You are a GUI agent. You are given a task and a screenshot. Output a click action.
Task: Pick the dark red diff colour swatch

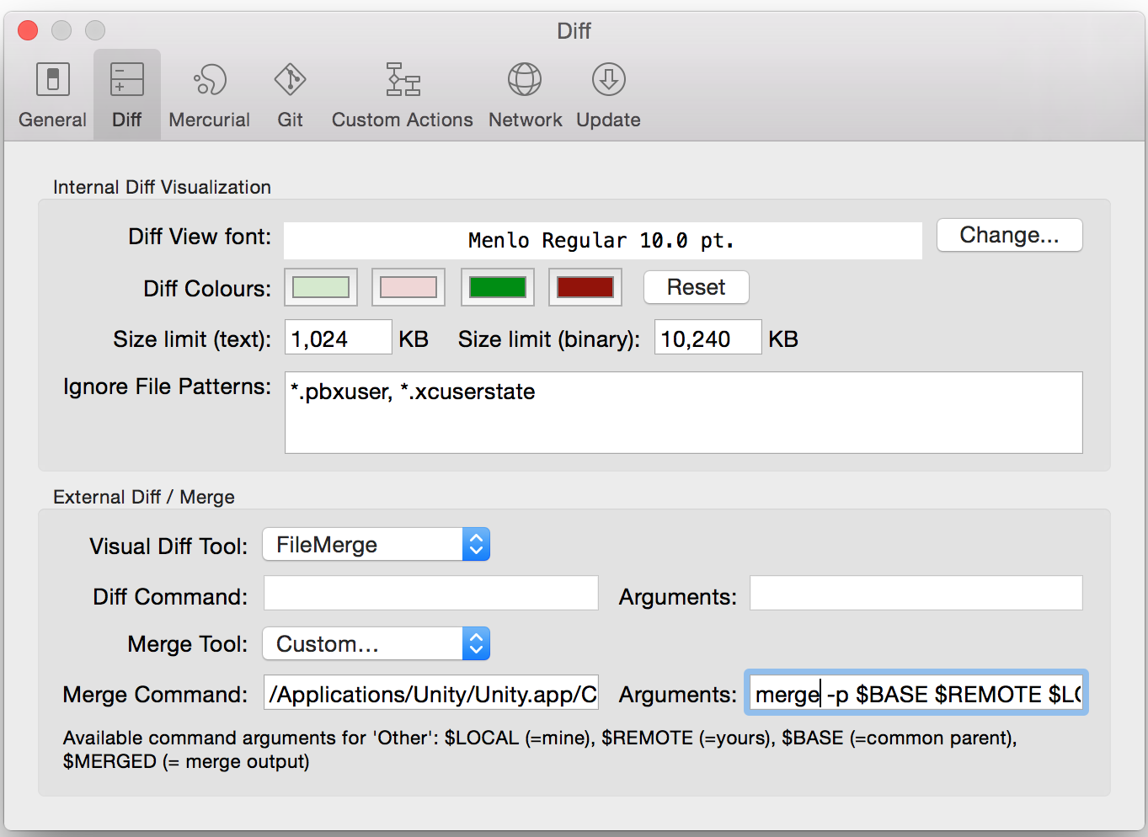585,287
